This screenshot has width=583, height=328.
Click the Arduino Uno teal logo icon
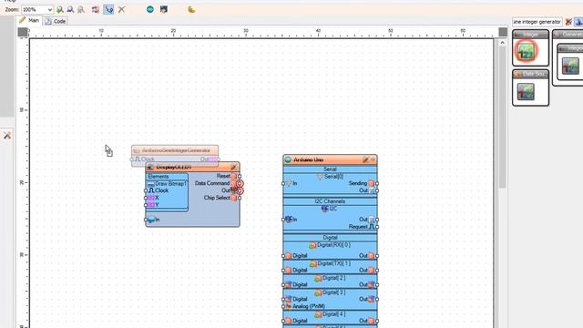coord(288,160)
